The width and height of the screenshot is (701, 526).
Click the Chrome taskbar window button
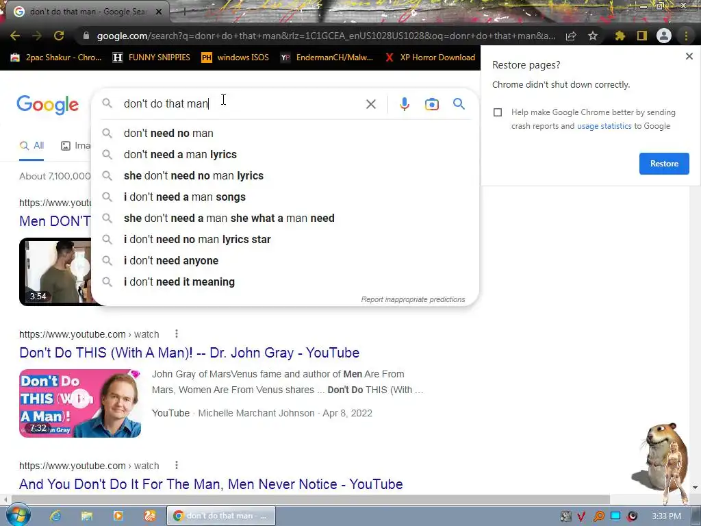point(221,516)
